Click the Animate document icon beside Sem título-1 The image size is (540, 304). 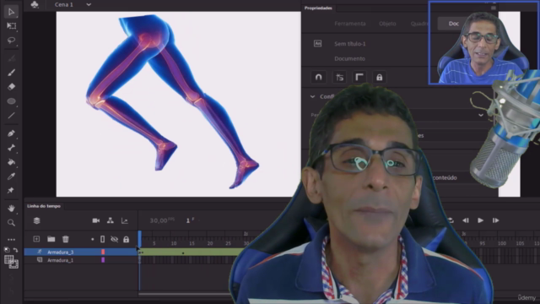317,43
